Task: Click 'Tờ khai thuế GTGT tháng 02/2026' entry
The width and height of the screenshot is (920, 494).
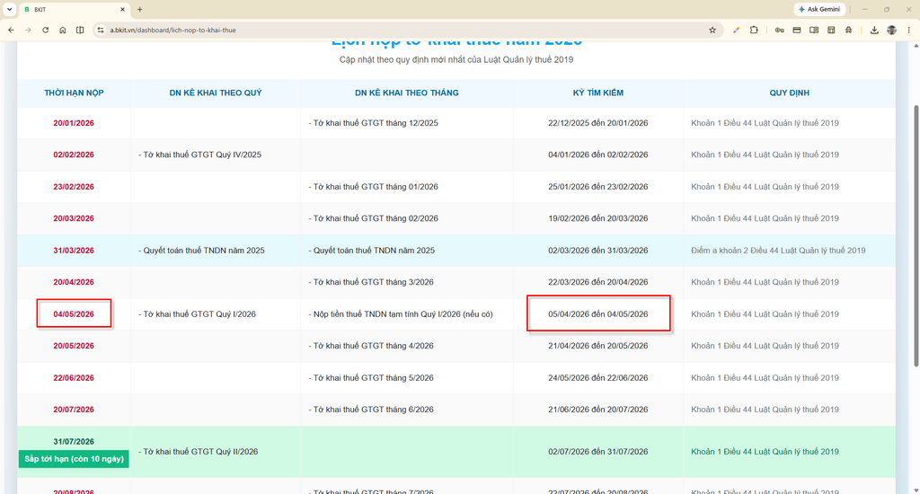Action: point(373,218)
